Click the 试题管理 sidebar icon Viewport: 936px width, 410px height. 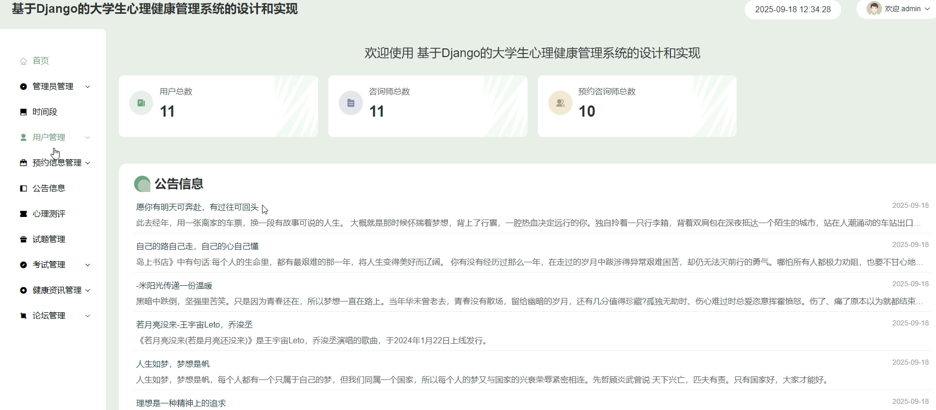click(x=23, y=239)
